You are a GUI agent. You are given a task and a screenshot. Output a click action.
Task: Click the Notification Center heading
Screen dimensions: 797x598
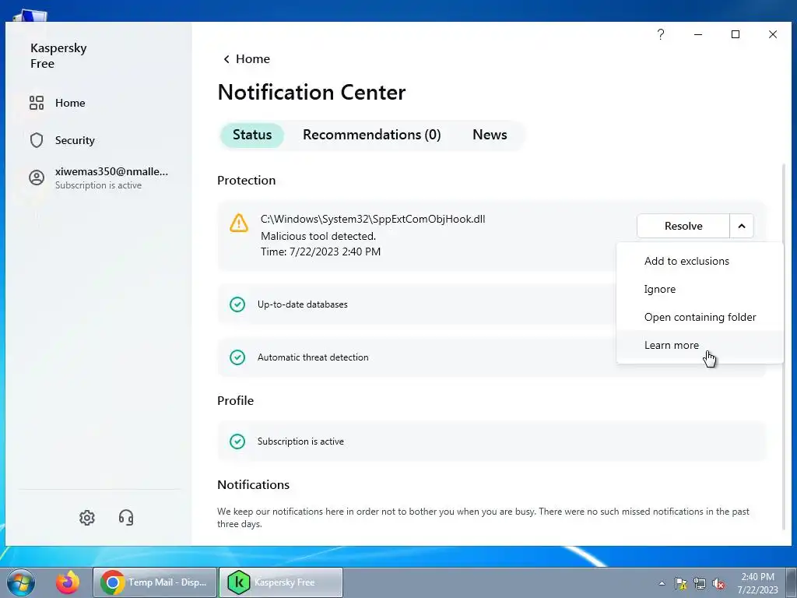[x=311, y=92]
